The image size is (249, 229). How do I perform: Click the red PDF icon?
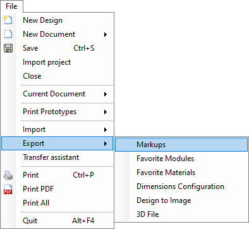[8, 189]
